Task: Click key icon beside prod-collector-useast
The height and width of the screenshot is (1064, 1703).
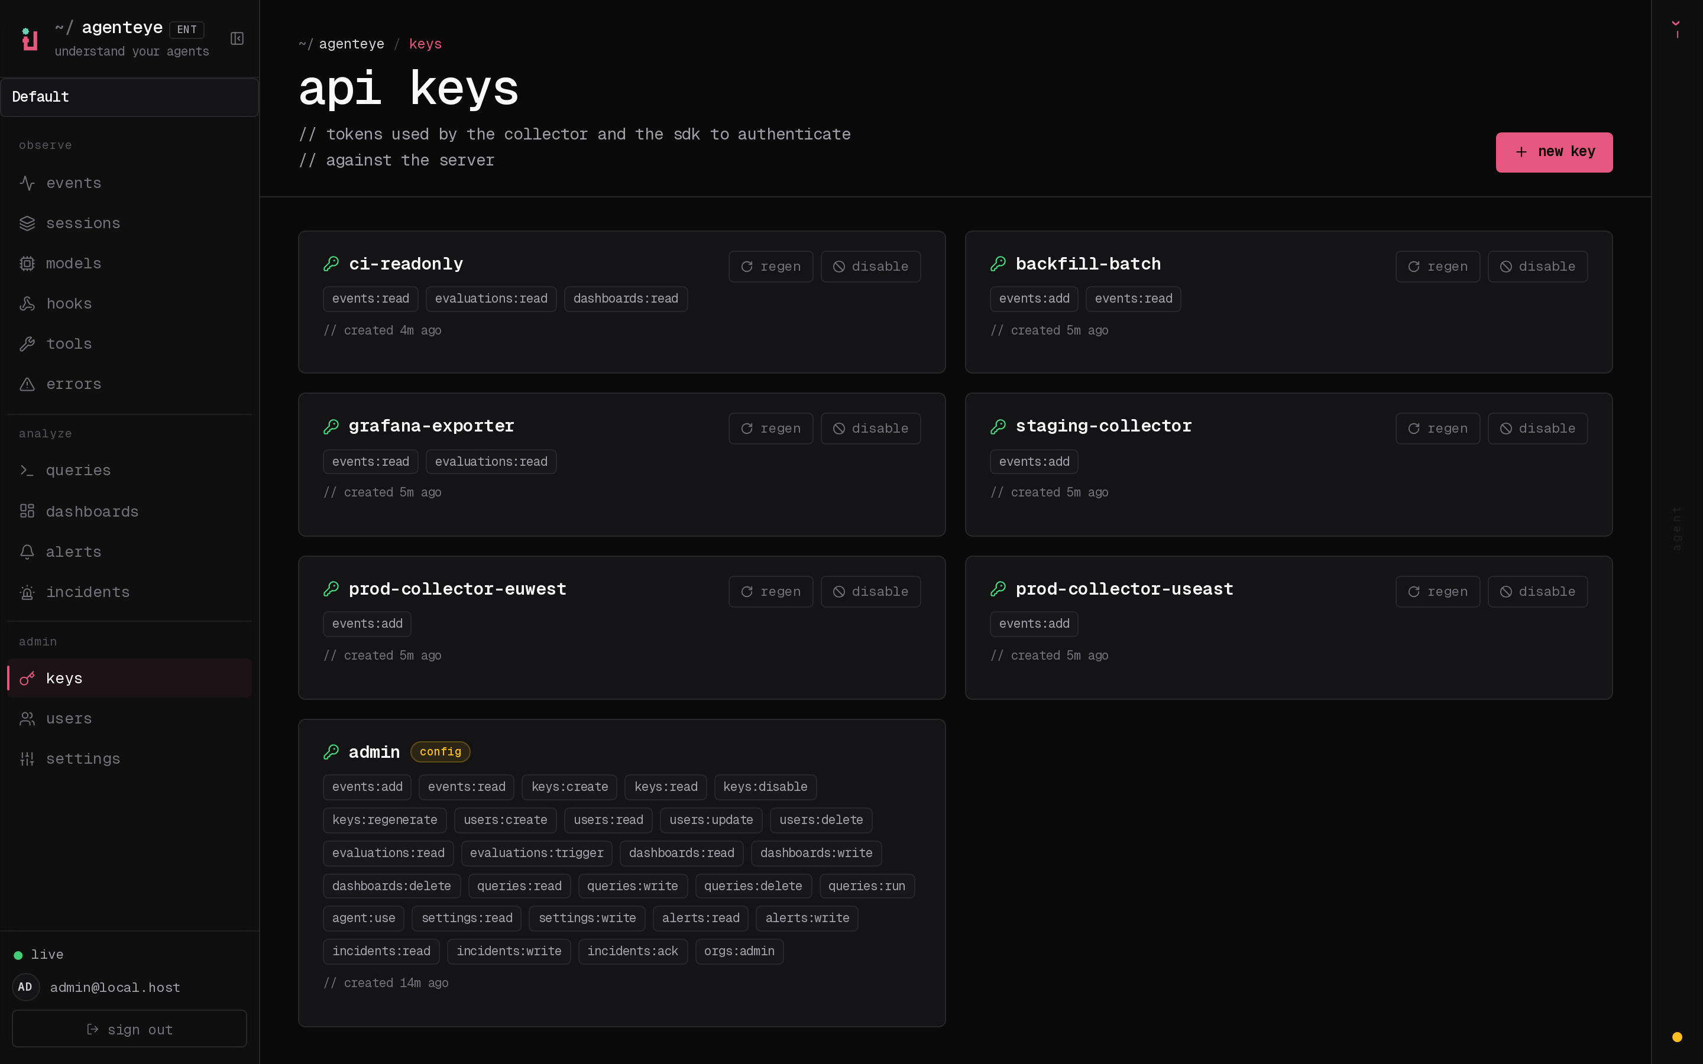Action: 998,589
